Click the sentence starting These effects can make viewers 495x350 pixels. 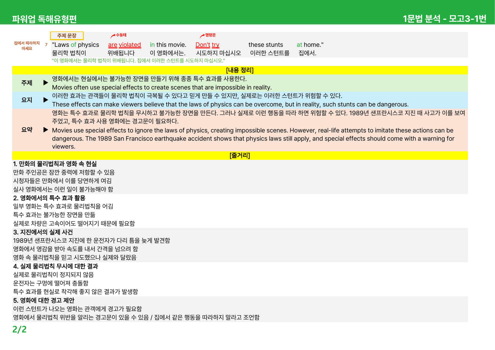pos(230,104)
